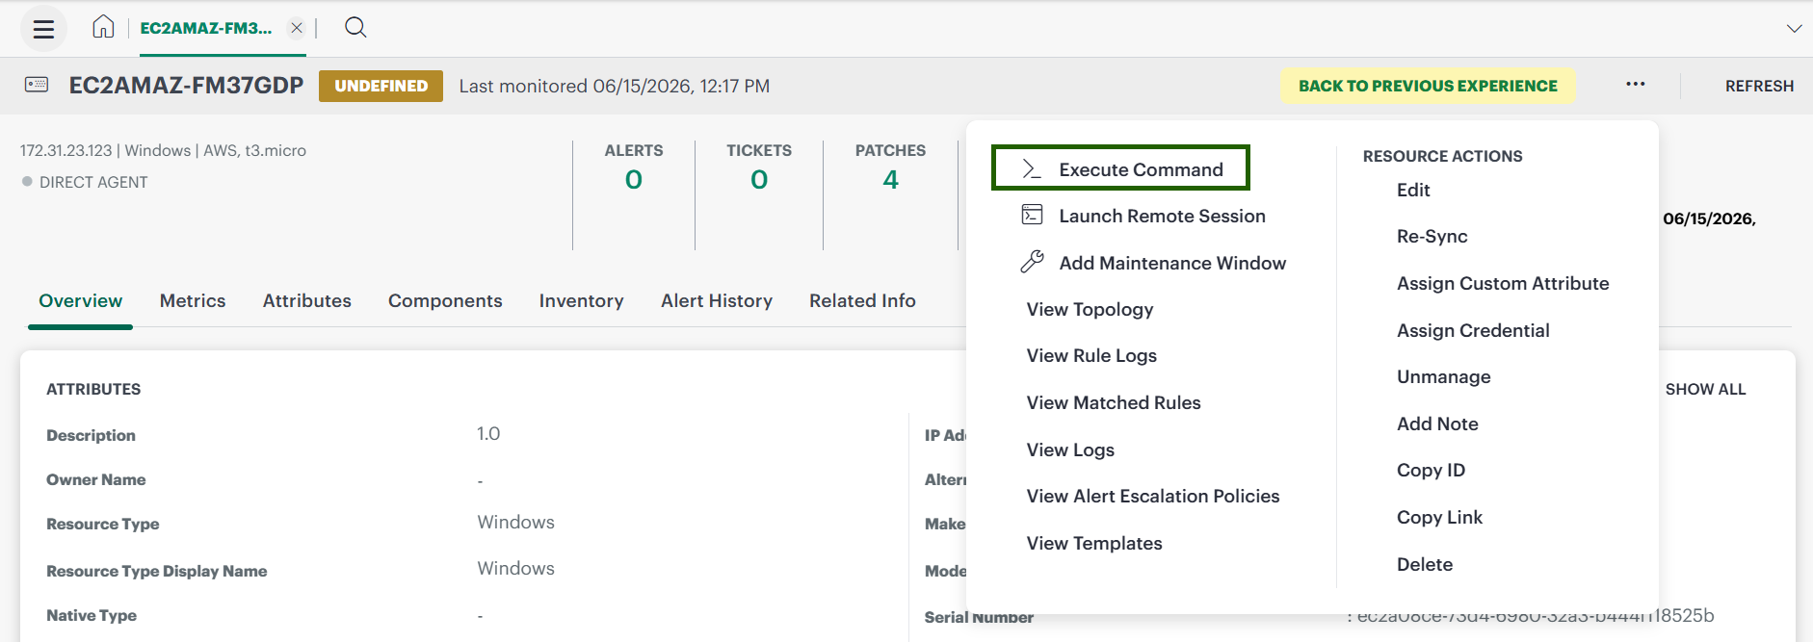
Task: Select Unmanage under Resource Actions
Action: [1444, 376]
